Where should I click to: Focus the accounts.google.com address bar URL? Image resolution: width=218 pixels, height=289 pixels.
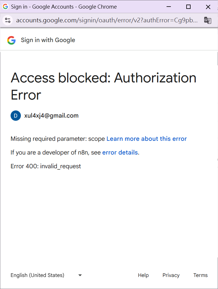point(107,20)
